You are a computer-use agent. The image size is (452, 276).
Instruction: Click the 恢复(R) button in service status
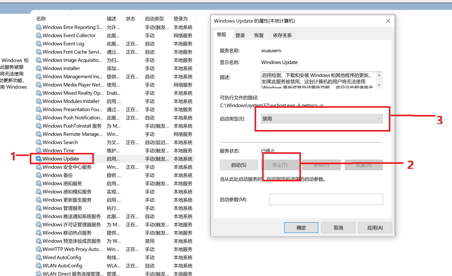[x=364, y=165]
